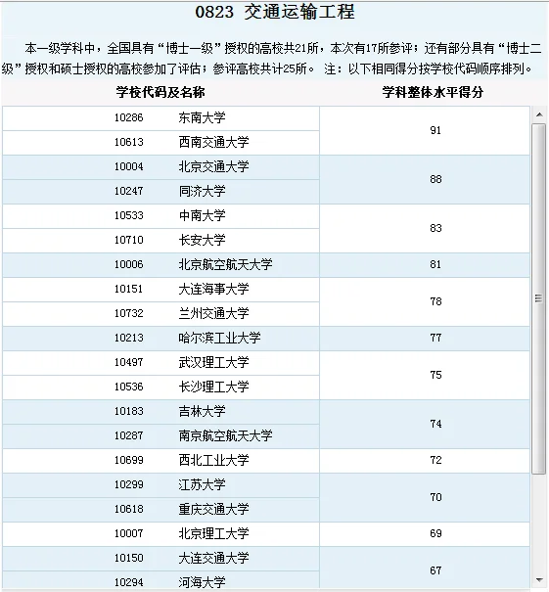
Task: Click the score cell 75
Action: 425,376
